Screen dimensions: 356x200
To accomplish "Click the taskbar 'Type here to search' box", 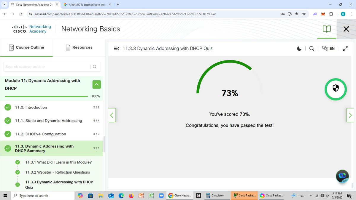I will tap(42, 196).
